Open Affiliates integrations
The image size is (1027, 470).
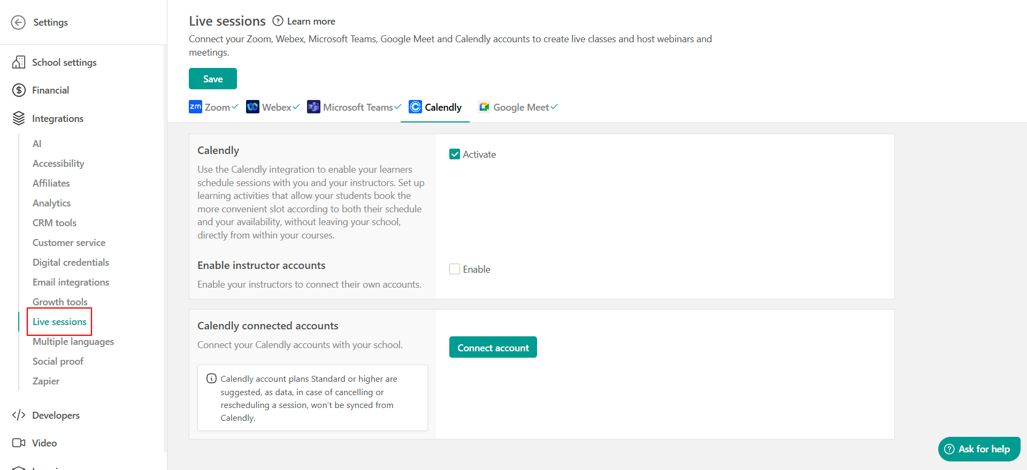tap(51, 183)
